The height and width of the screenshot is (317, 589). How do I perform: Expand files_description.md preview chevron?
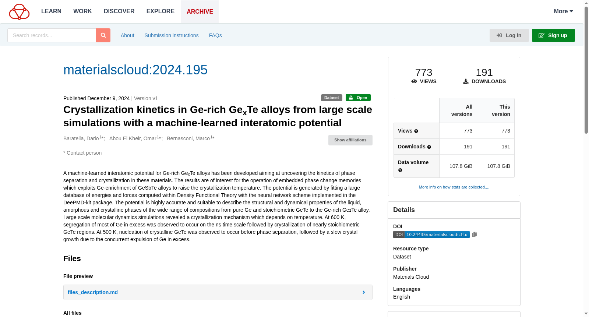point(364,292)
